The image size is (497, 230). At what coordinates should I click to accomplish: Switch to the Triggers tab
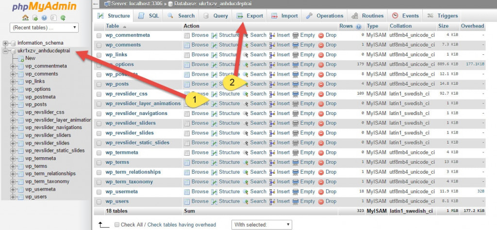pyautogui.click(x=443, y=16)
